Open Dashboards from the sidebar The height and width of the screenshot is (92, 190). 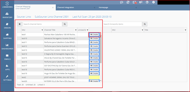tap(7, 47)
